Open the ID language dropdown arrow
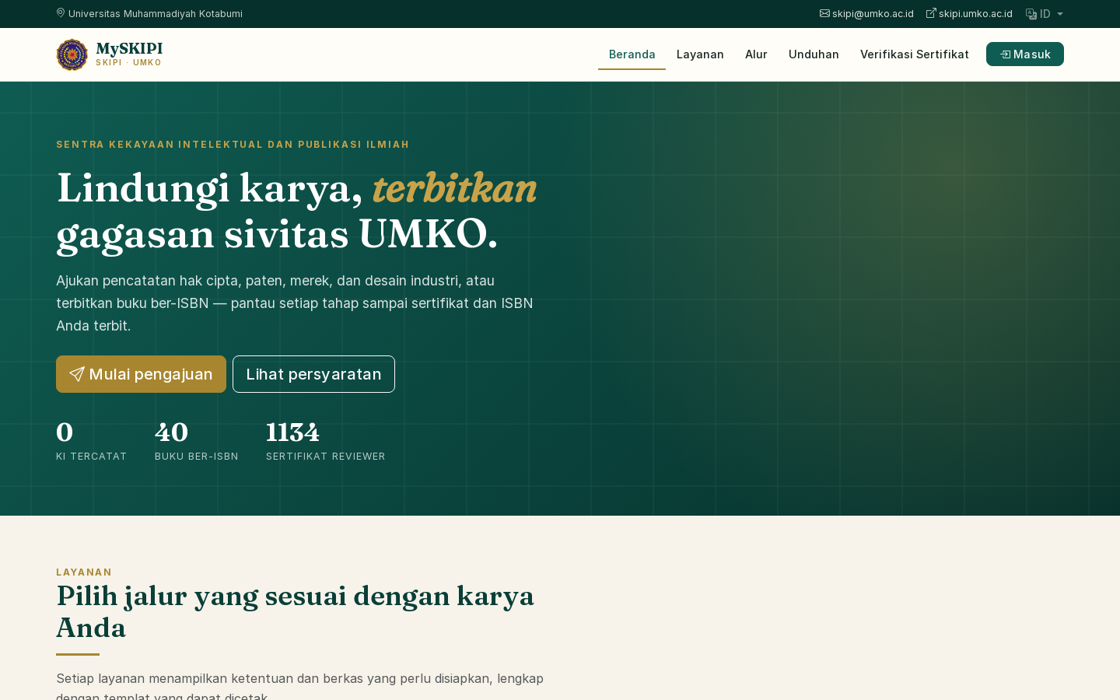 click(x=1060, y=14)
